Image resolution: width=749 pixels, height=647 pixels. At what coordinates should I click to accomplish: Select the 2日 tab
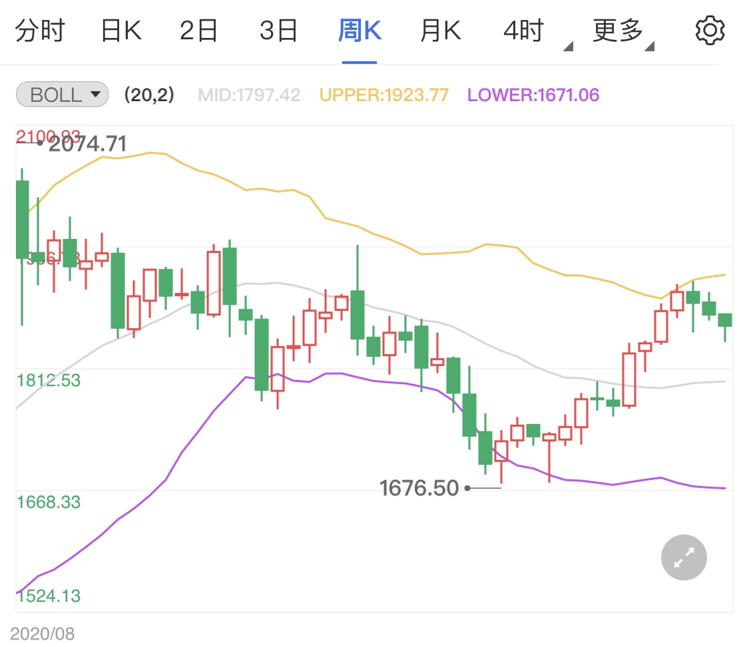click(198, 31)
